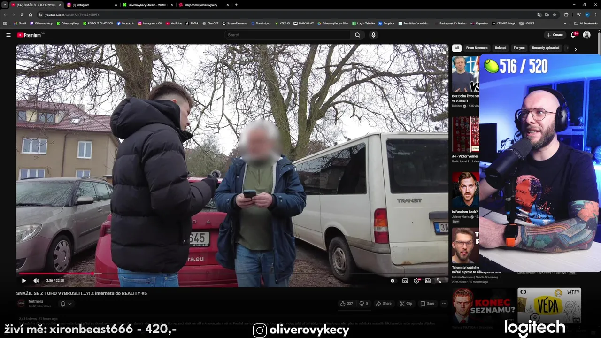The width and height of the screenshot is (601, 338).
Task: Open a new browser tab
Action: point(236,5)
